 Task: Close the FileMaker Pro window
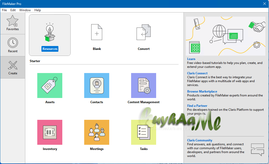click(x=265, y=4)
